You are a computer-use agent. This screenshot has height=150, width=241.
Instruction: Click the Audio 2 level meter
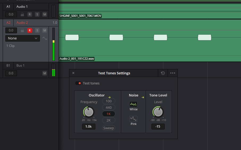pos(53,44)
